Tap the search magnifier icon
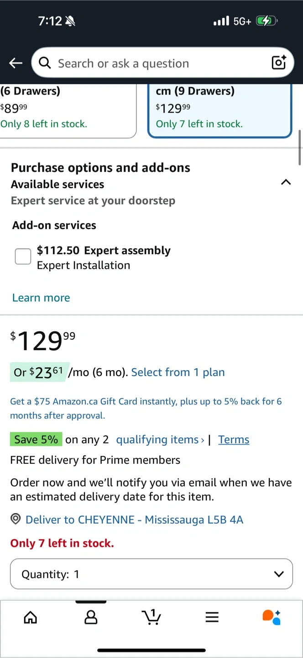Viewport: 303px width, 658px height. coord(45,63)
